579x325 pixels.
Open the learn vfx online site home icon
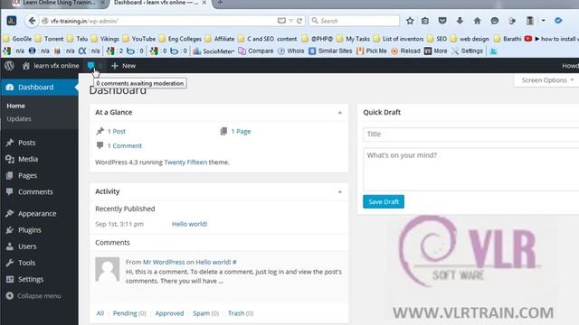pyautogui.click(x=26, y=66)
